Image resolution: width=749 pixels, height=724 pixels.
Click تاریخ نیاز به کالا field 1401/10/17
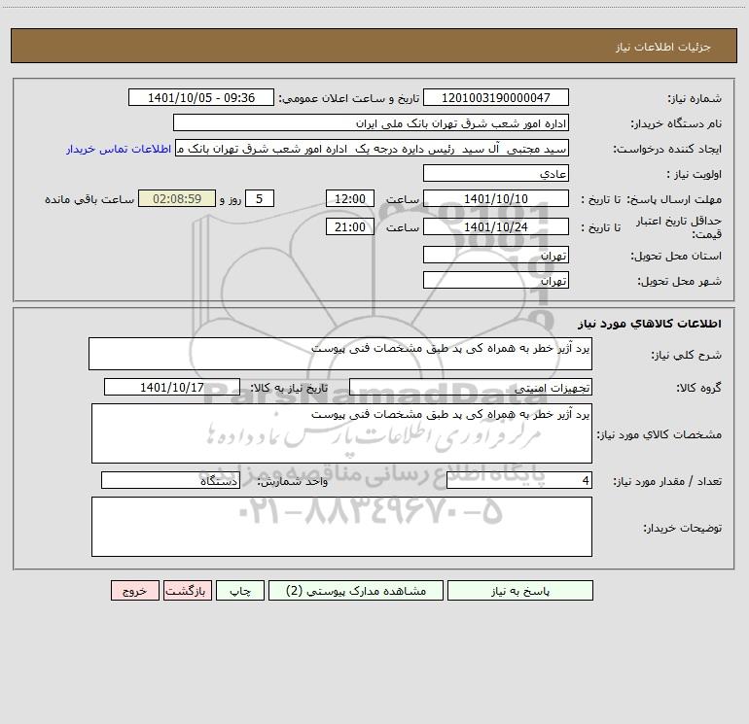click(x=172, y=387)
